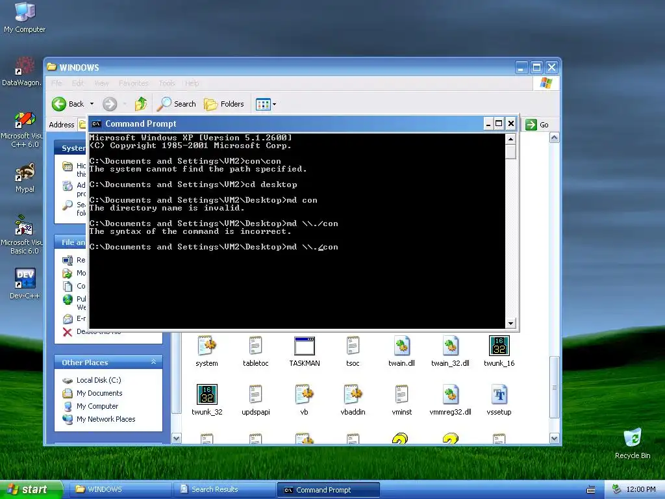The width and height of the screenshot is (665, 499).
Task: Switch to WINDOWS taskbar button
Action: click(x=119, y=490)
